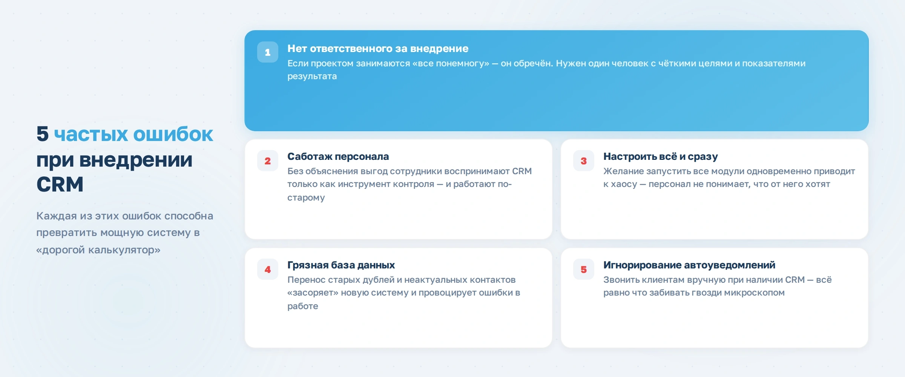Select the heading "Нет ответственного за внедрение"

click(378, 49)
